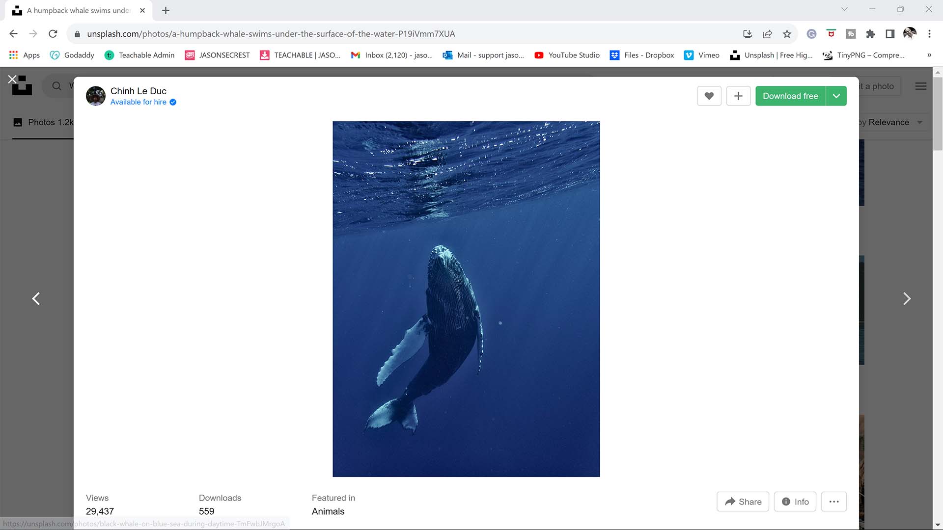
Task: Open the red shield extension icon
Action: (831, 34)
